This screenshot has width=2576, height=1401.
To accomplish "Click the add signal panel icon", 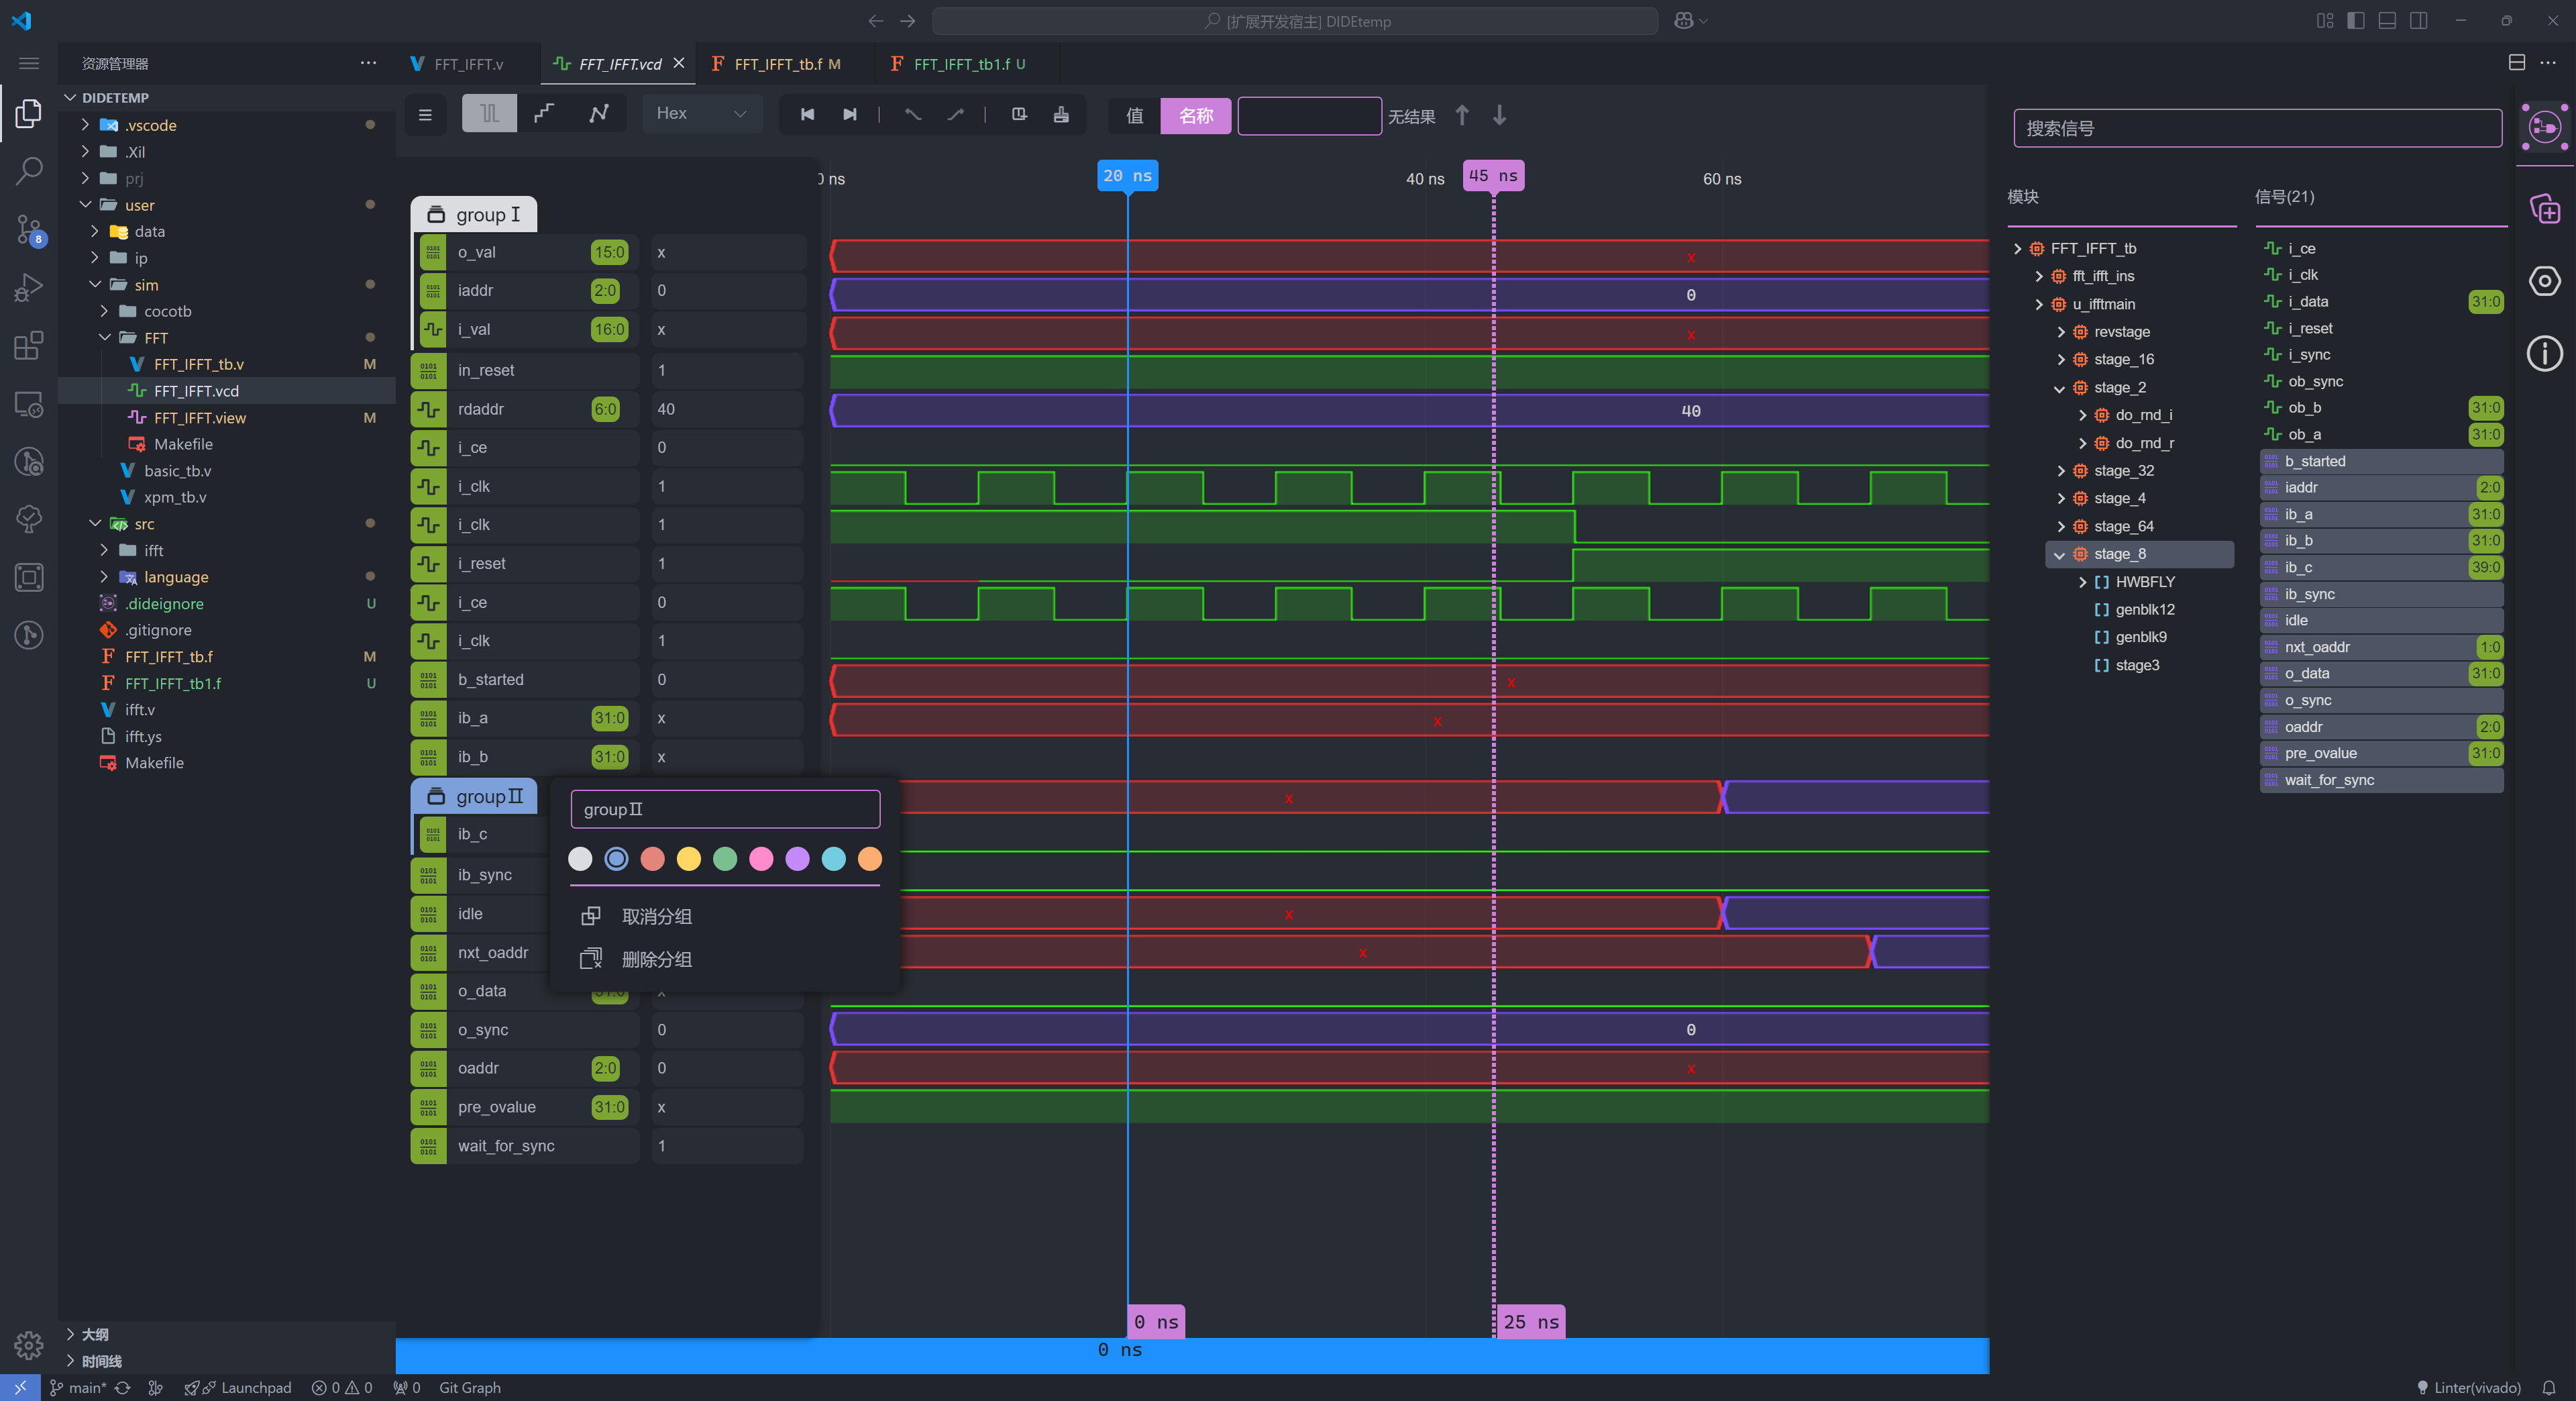I will [x=2544, y=209].
